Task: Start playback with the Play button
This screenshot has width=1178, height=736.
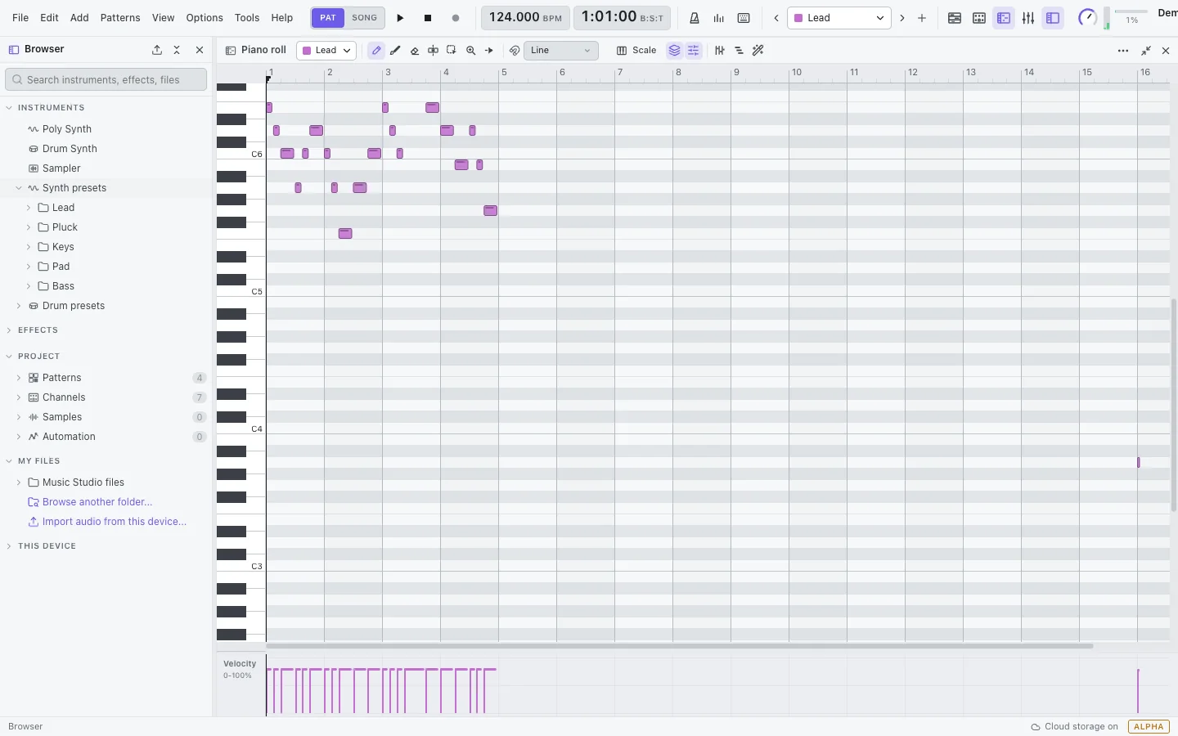Action: coord(400,18)
